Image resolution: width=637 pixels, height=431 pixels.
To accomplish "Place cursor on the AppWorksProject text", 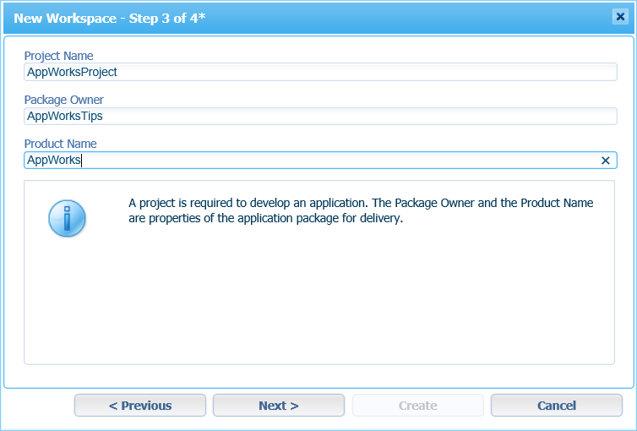I will click(72, 72).
